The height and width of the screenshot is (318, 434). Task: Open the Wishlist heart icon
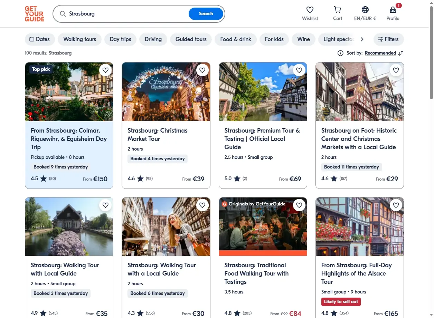pyautogui.click(x=310, y=10)
